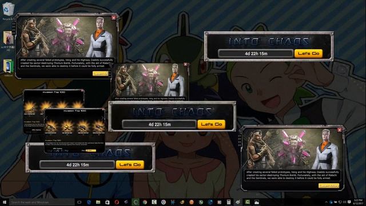
Task: Click Let's Go in the bottom-left Into Chaos panel
Action: click(130, 165)
